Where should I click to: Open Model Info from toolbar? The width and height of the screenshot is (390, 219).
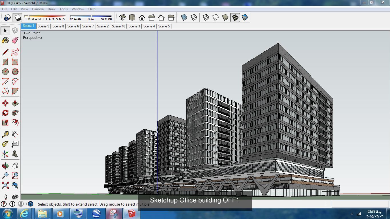[x=7, y=18]
